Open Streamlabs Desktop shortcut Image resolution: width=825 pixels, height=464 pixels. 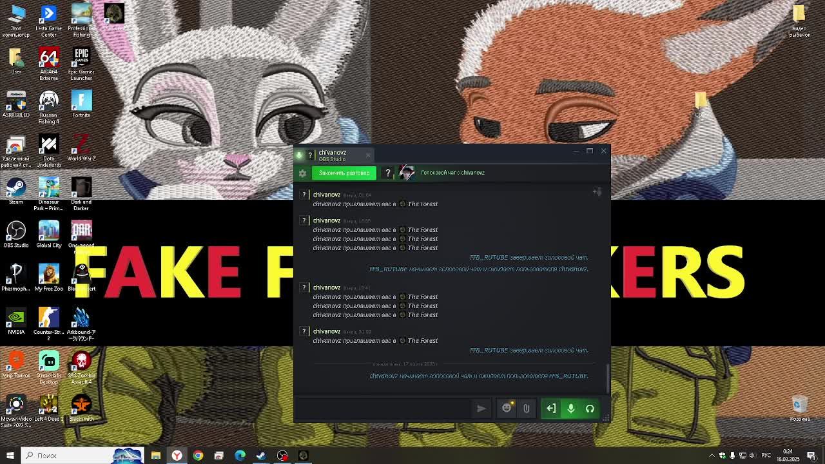point(49,367)
